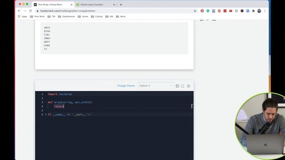Open Chrome's three-dot menu

[265, 11]
